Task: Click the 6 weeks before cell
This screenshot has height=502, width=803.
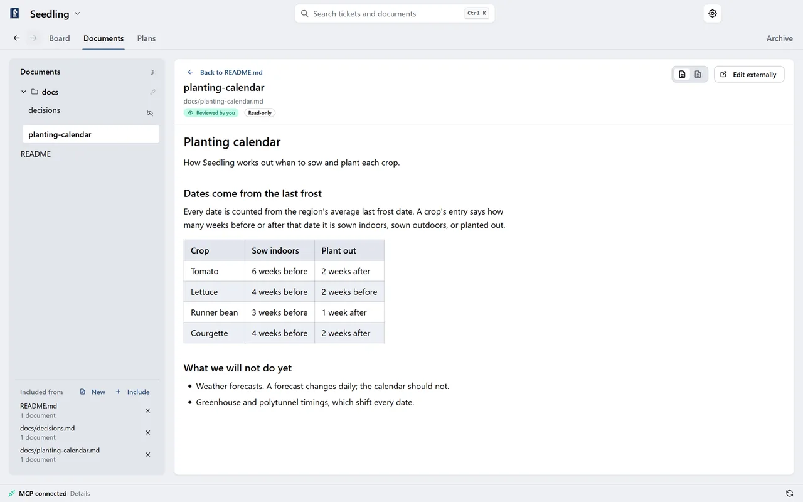Action: pyautogui.click(x=280, y=271)
